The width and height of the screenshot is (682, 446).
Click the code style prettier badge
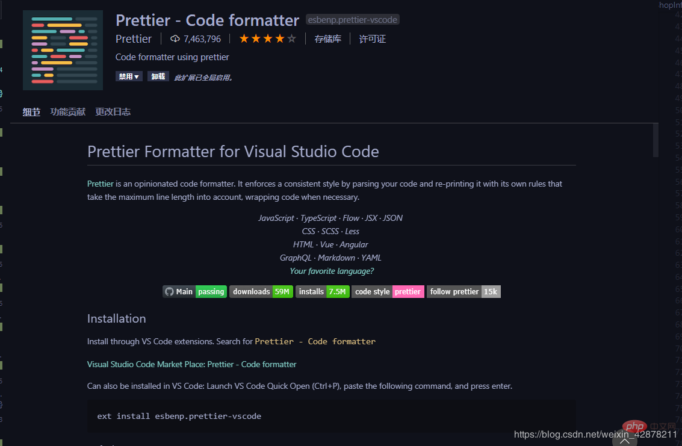(388, 291)
